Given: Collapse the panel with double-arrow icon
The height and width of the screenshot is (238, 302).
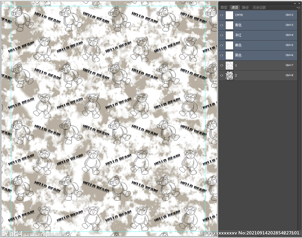Looking at the screenshot, I should point(295,3).
